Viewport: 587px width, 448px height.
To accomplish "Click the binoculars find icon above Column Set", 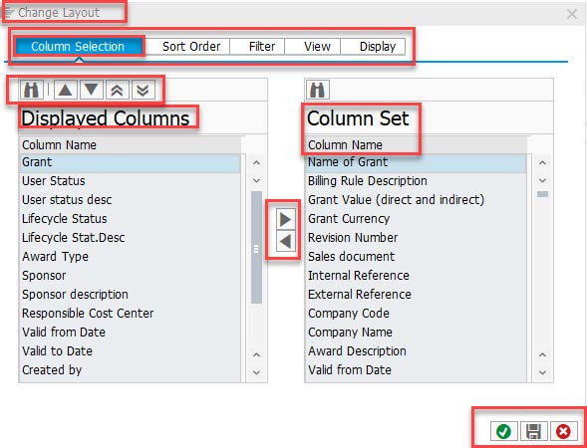I will [x=318, y=91].
